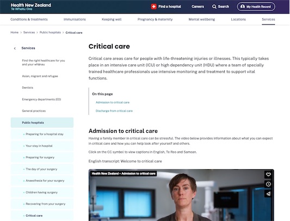Open My Health Record button
This screenshot has width=290, height=221.
pos(256,7)
